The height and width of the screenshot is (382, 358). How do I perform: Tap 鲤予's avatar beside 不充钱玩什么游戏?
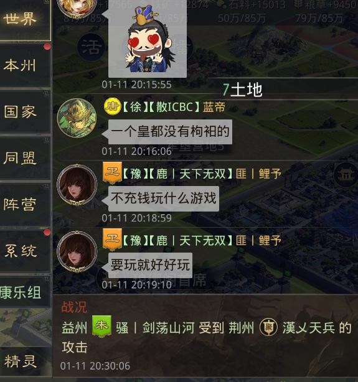point(77,185)
